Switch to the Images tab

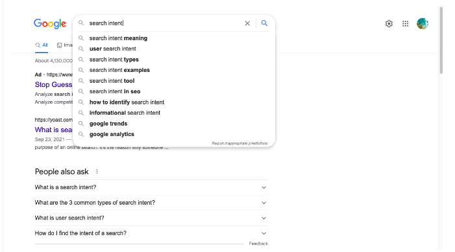(x=65, y=45)
